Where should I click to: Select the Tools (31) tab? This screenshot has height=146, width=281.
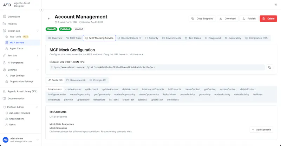point(55,80)
